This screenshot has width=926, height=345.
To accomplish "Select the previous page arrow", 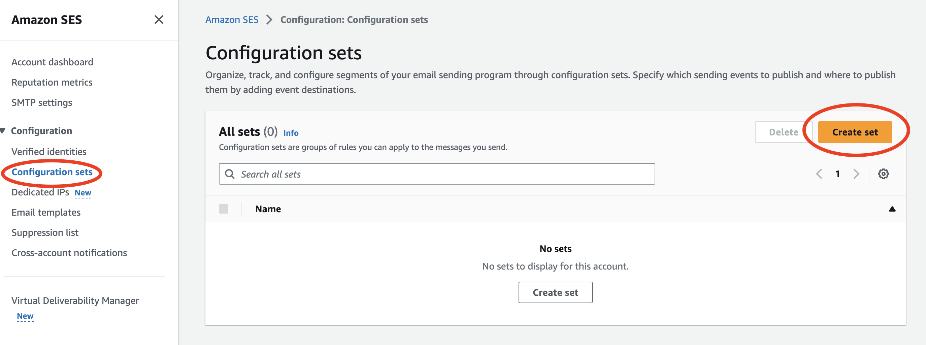I will coord(819,174).
